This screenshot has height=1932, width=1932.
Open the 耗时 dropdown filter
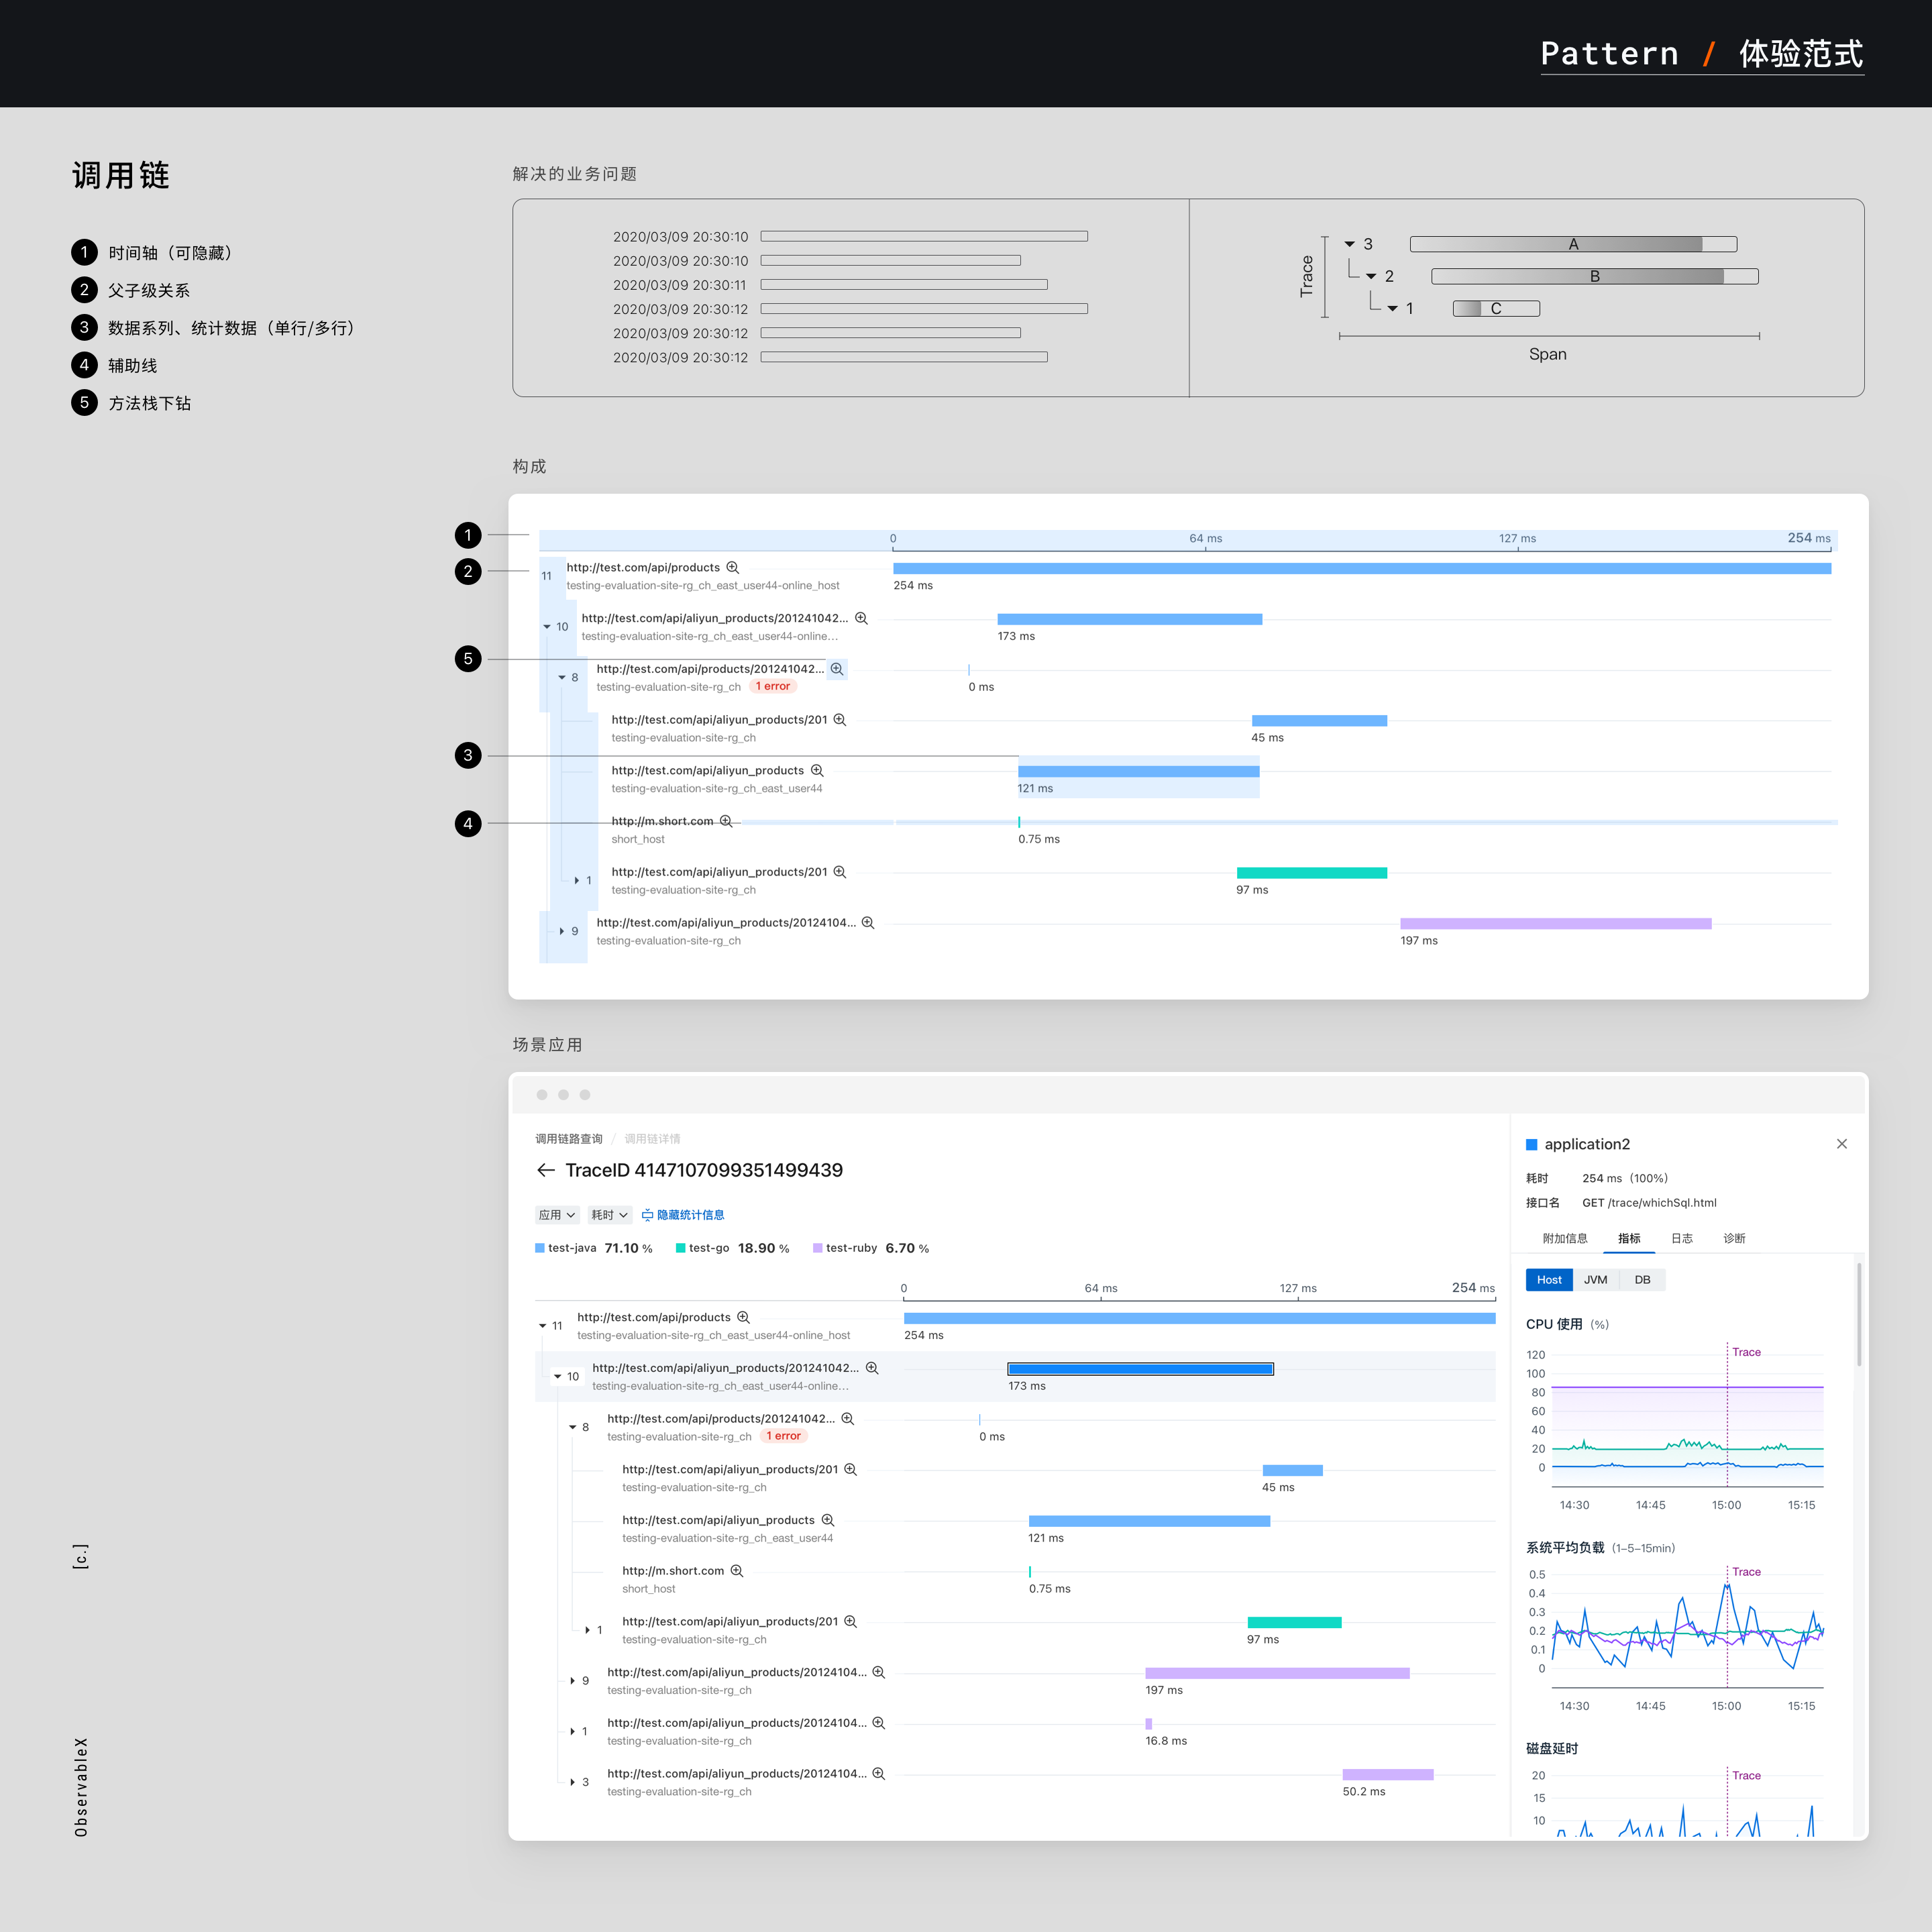(x=609, y=1215)
